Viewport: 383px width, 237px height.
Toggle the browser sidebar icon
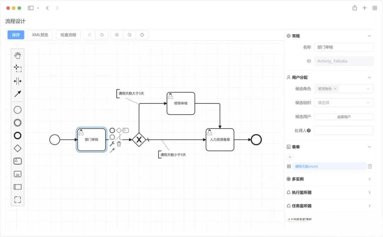[x=31, y=8]
